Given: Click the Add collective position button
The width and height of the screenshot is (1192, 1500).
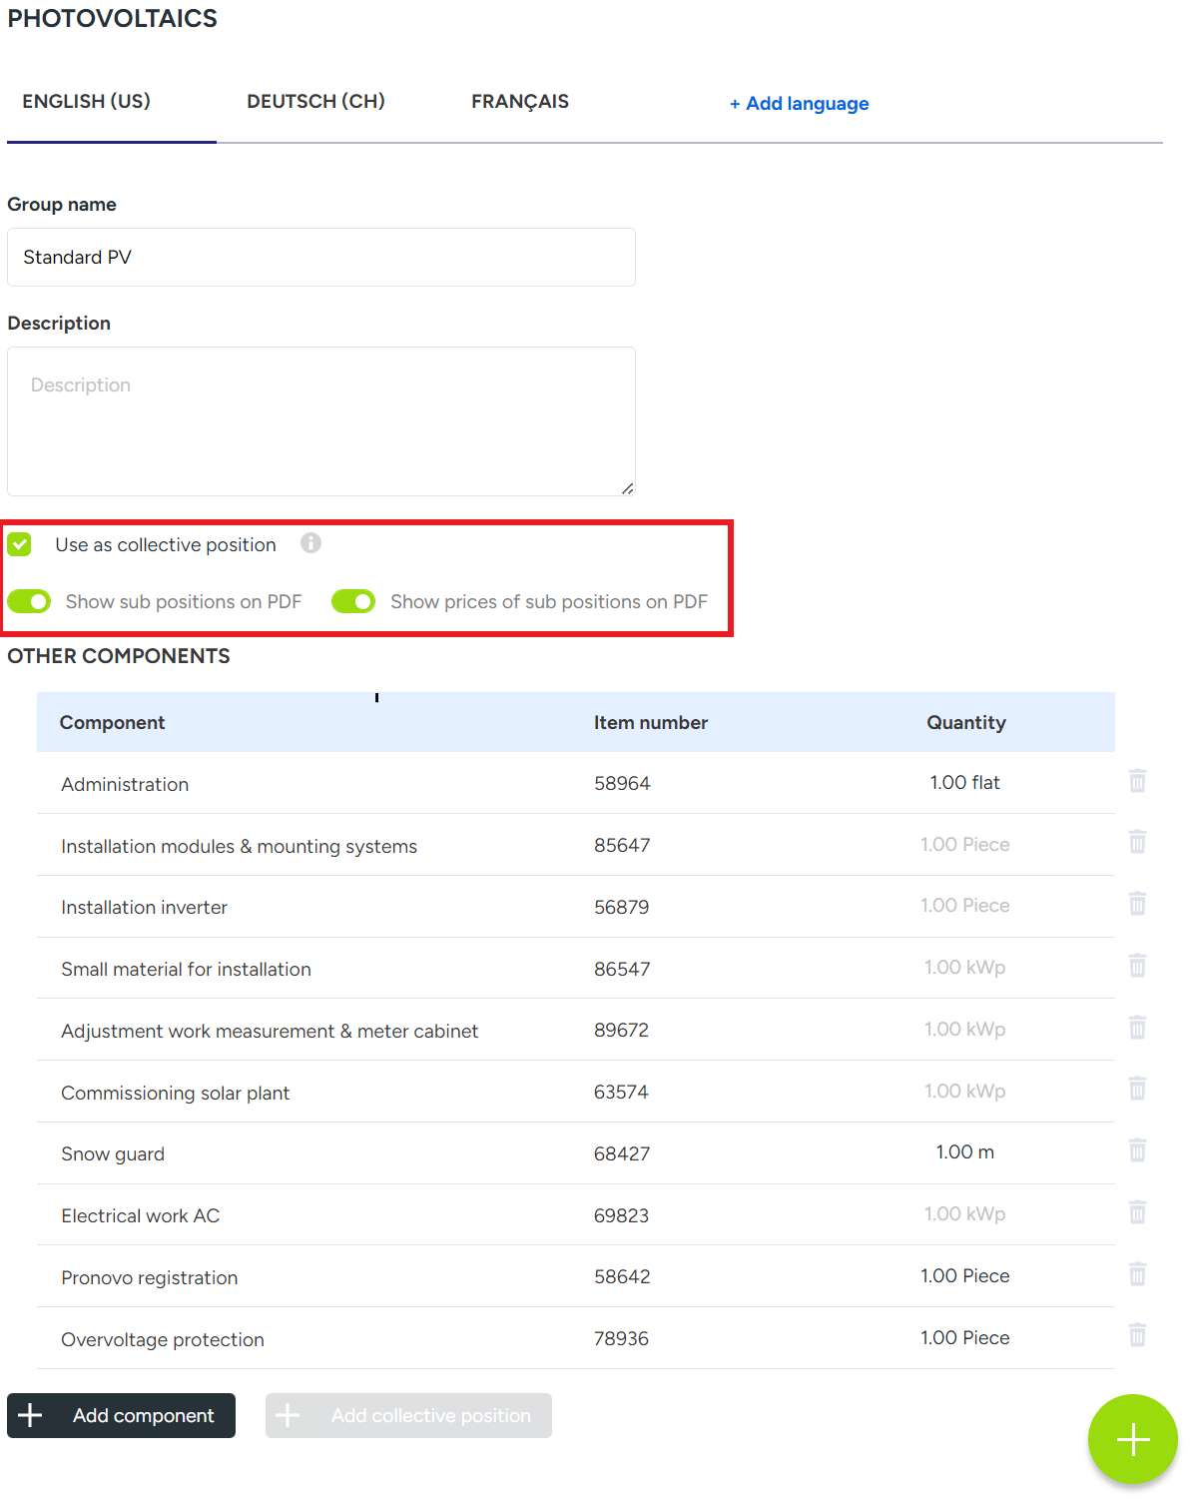Looking at the screenshot, I should (408, 1415).
